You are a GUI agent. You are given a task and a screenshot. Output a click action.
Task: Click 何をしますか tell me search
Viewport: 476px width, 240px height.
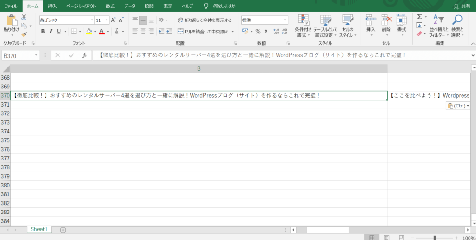(x=224, y=6)
